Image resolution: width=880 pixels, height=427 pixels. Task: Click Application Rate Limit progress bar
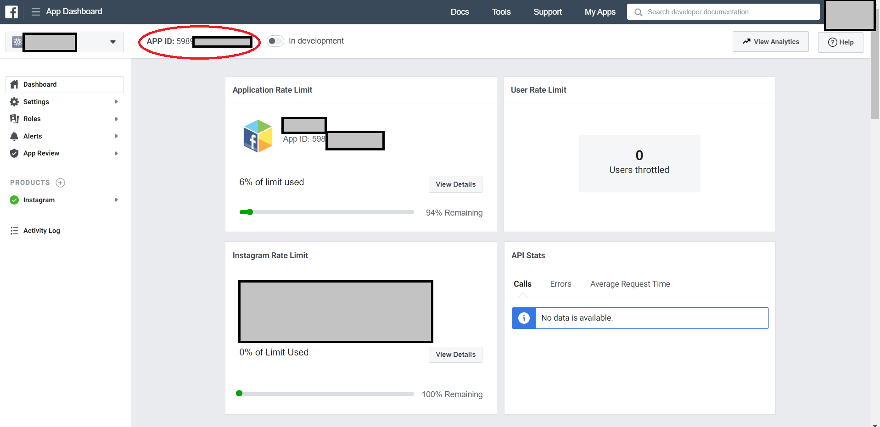click(326, 212)
